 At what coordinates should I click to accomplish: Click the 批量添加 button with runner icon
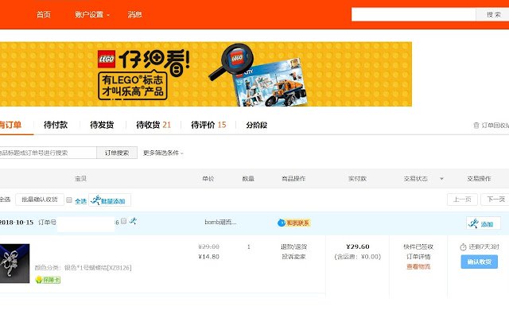110,200
